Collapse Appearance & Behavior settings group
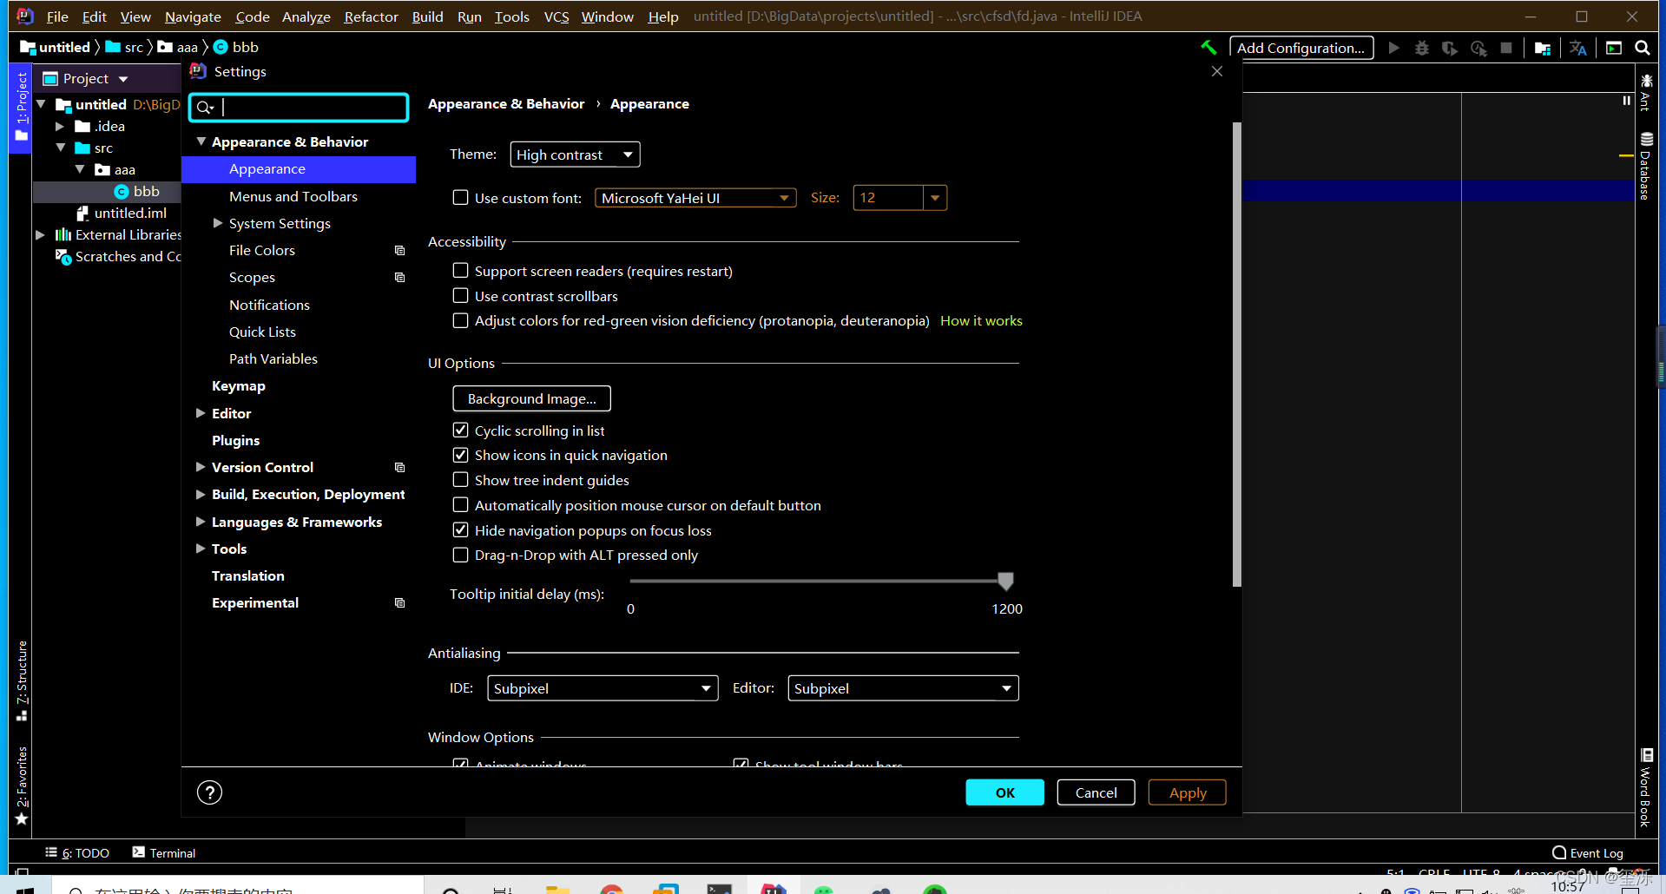This screenshot has height=894, width=1666. click(201, 141)
